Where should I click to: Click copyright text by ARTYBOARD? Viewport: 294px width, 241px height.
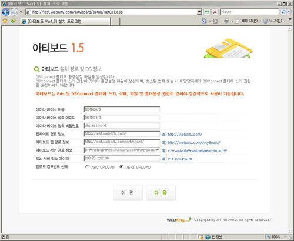pos(232,220)
